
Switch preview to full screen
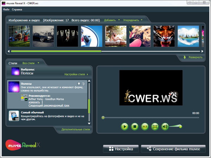point(155,126)
